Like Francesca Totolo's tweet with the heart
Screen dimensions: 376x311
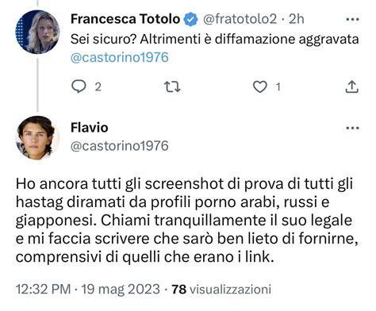point(260,86)
